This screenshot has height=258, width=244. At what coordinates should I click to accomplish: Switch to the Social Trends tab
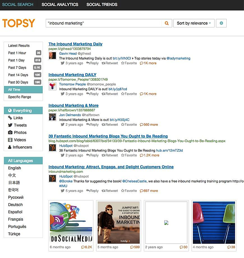[102, 4]
